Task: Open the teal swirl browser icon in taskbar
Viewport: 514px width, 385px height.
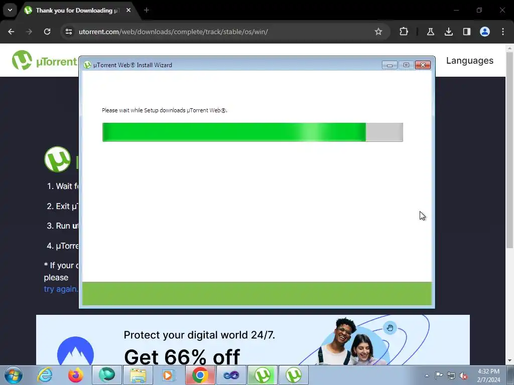Action: click(107, 375)
